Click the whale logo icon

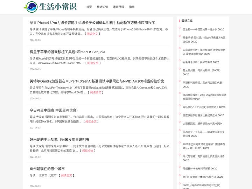pos(31,7)
